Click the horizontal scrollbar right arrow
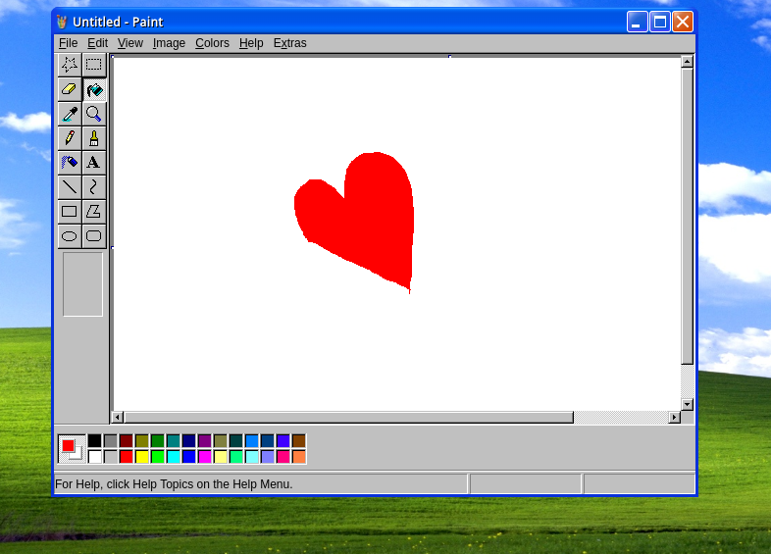The width and height of the screenshot is (771, 554). [674, 418]
